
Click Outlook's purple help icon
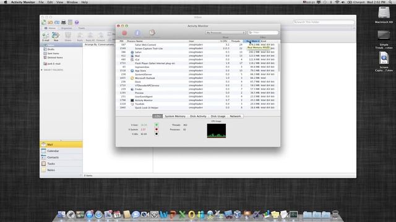[x=77, y=22]
